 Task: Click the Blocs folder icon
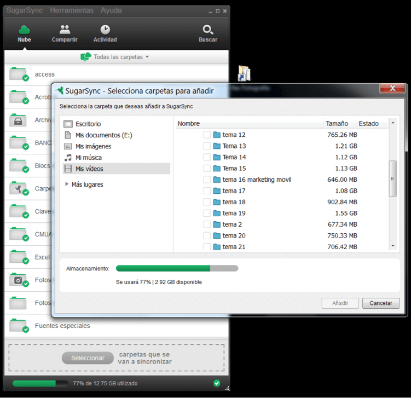click(19, 166)
